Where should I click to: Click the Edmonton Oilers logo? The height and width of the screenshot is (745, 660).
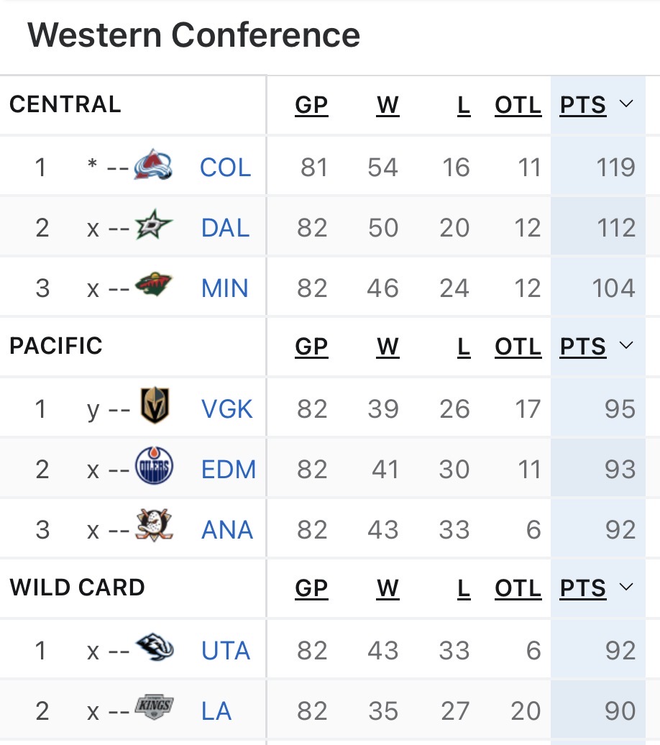click(155, 468)
